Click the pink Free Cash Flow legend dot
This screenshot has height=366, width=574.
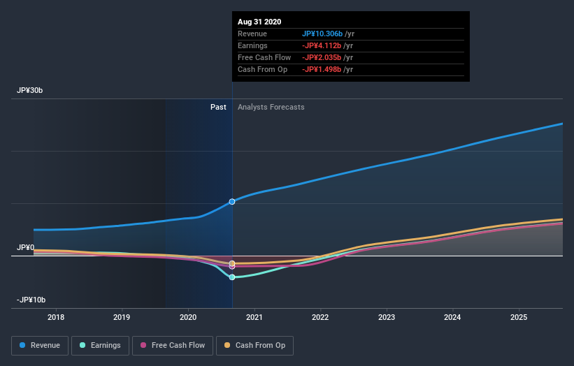click(x=143, y=345)
